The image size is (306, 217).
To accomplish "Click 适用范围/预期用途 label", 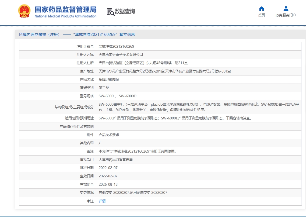I will pos(79,118).
